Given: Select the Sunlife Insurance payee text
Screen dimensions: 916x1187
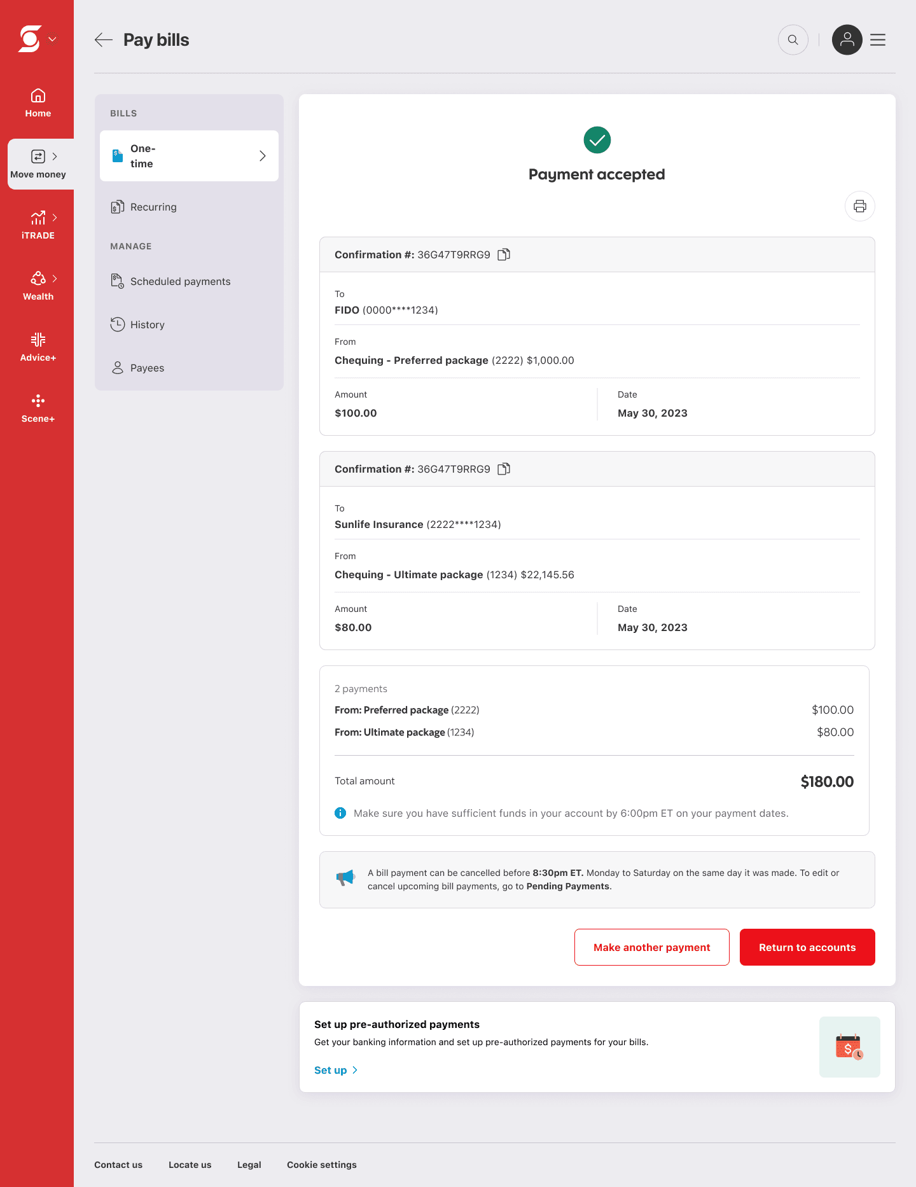Looking at the screenshot, I should pyautogui.click(x=418, y=524).
